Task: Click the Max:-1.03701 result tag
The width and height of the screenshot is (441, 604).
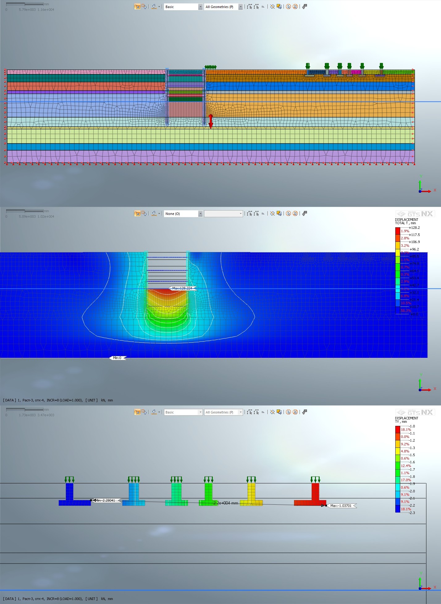Action: click(x=342, y=506)
